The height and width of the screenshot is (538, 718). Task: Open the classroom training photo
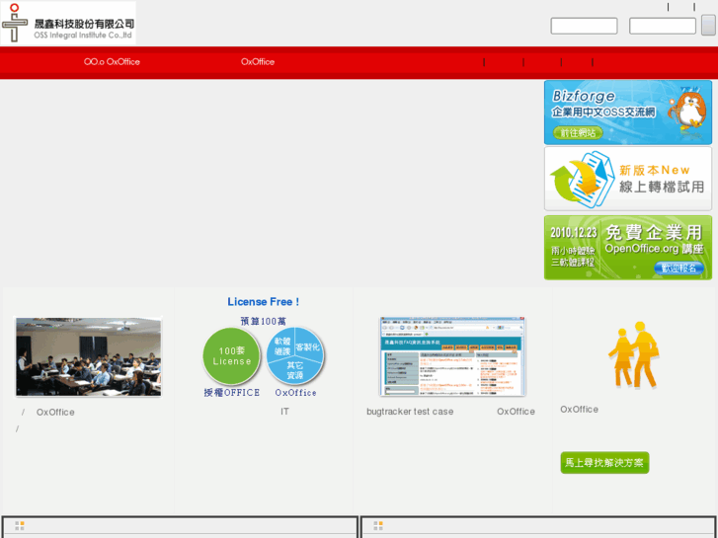(x=88, y=356)
